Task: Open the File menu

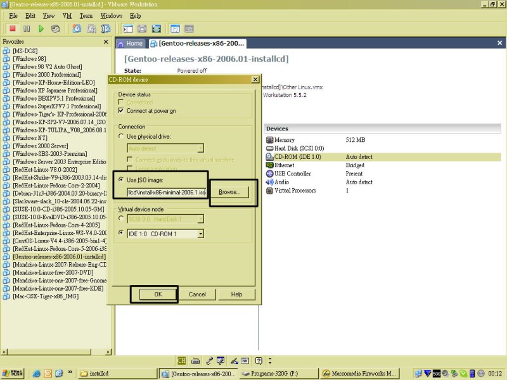Action: pyautogui.click(x=13, y=16)
